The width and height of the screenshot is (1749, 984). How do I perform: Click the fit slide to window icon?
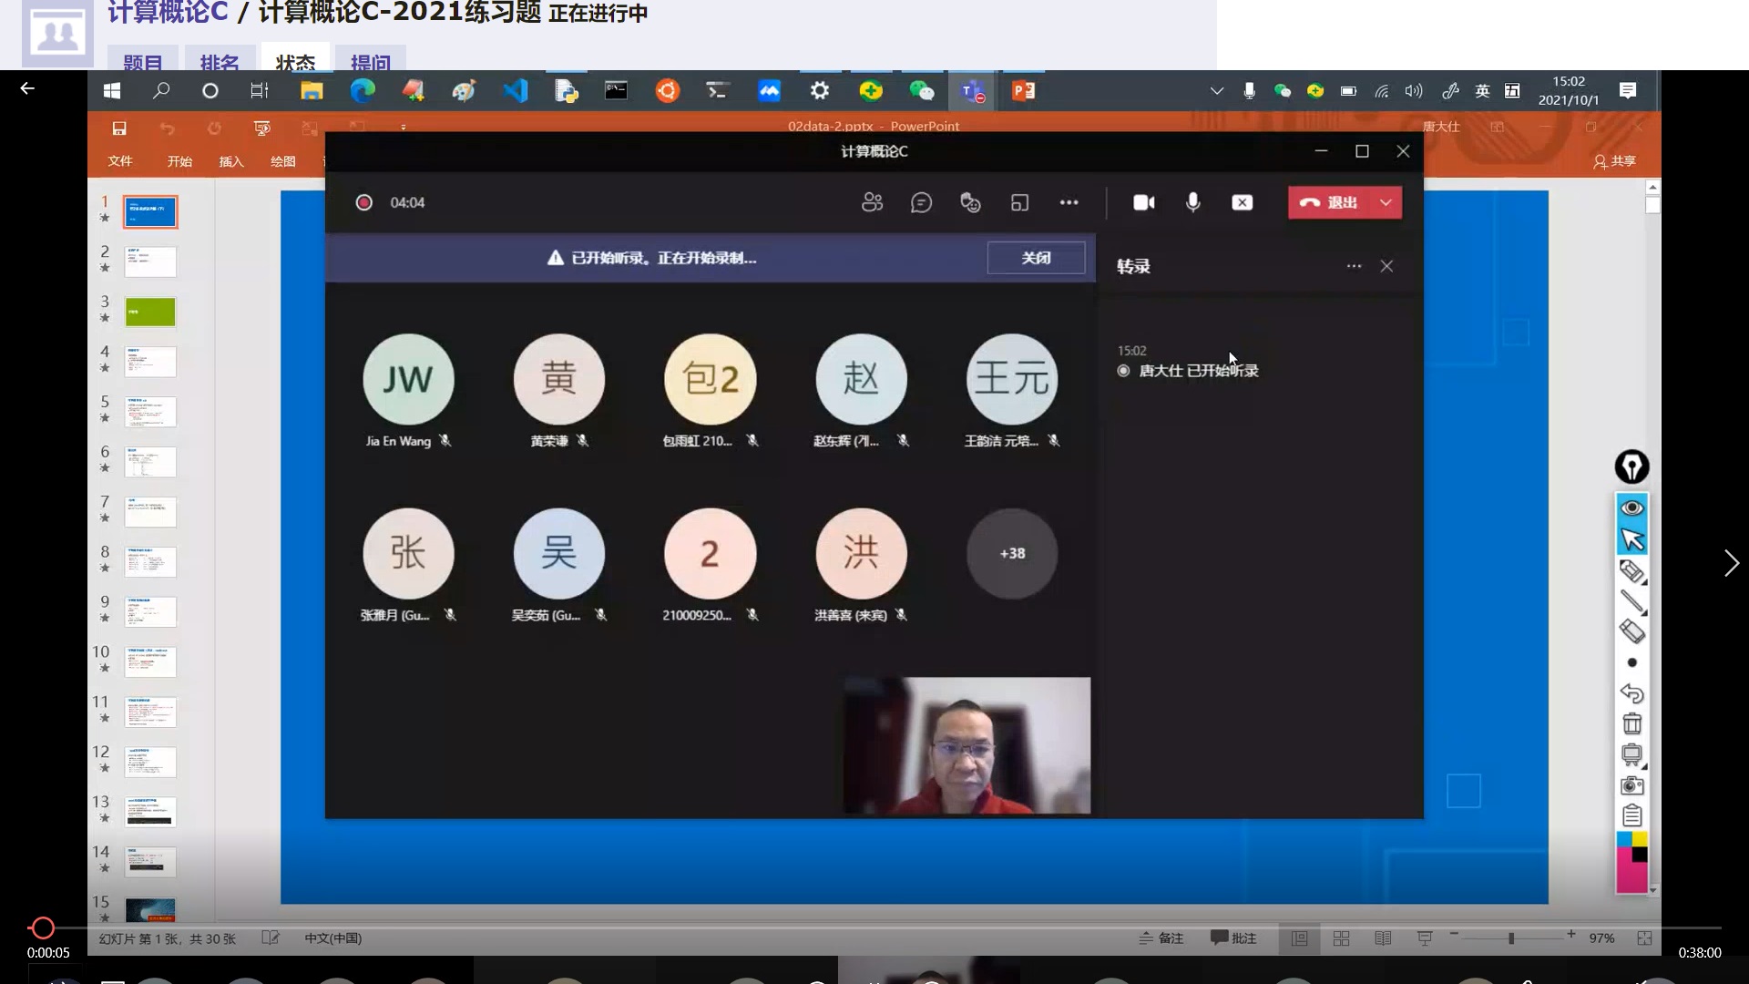click(x=1644, y=938)
